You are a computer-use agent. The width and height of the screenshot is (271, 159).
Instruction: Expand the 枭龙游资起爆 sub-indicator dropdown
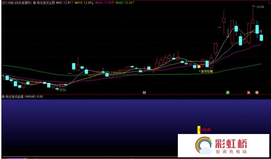coord(3,97)
